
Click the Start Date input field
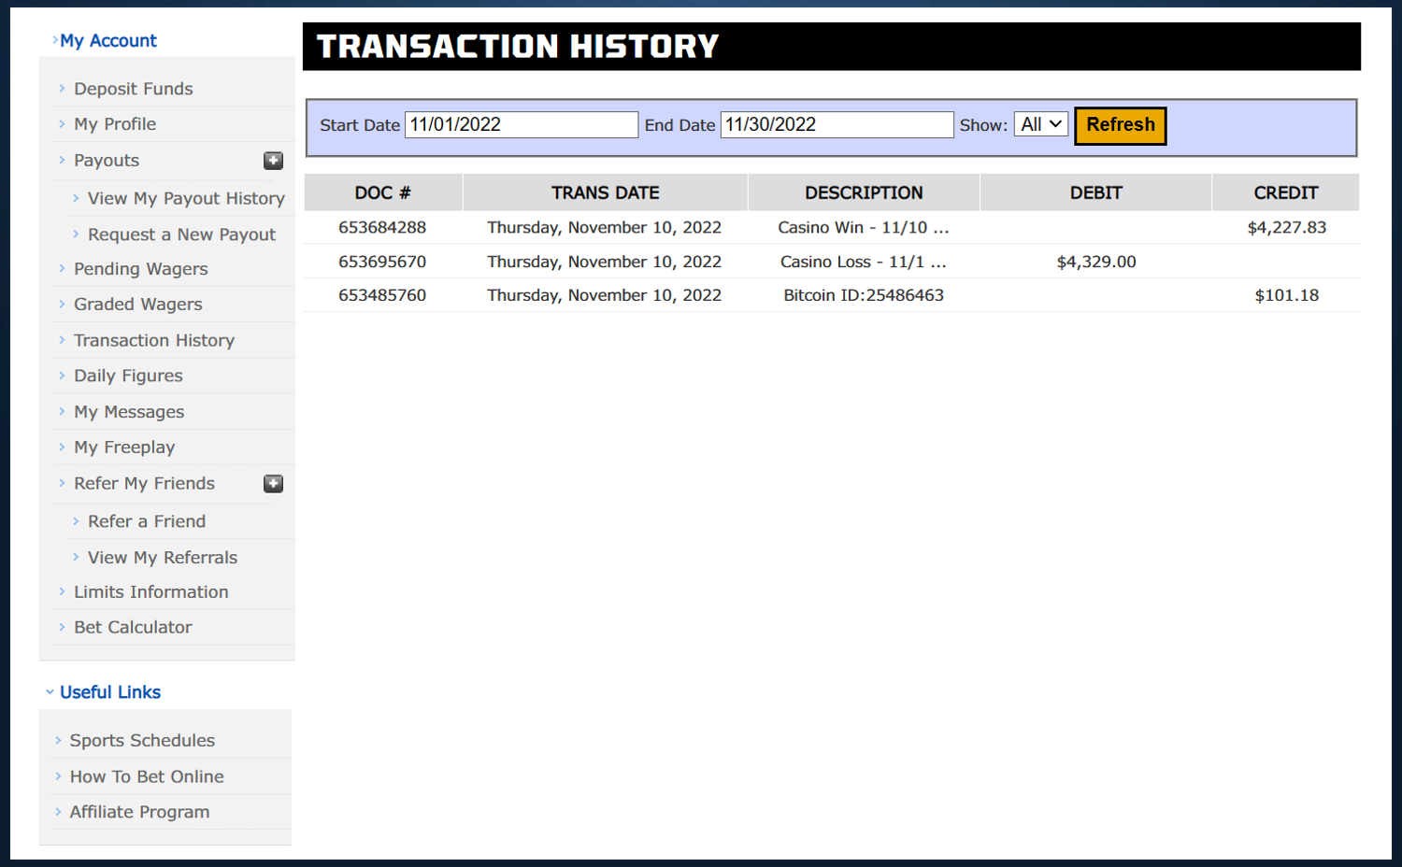point(521,125)
